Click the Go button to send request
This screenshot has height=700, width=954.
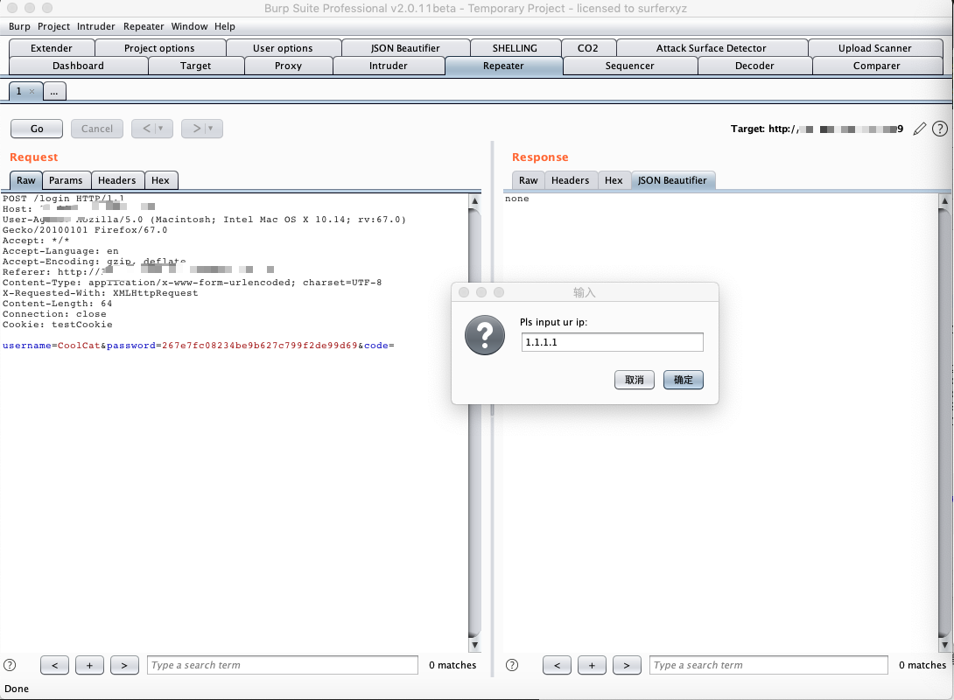pos(37,129)
